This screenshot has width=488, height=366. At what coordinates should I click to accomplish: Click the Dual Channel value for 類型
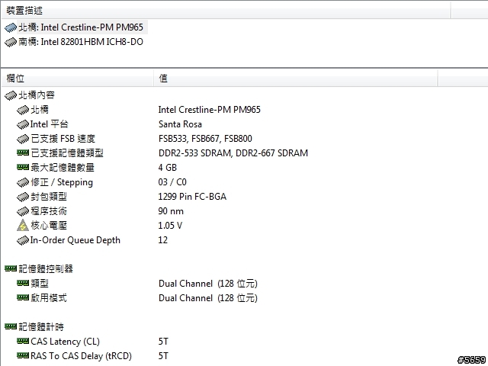tap(208, 284)
